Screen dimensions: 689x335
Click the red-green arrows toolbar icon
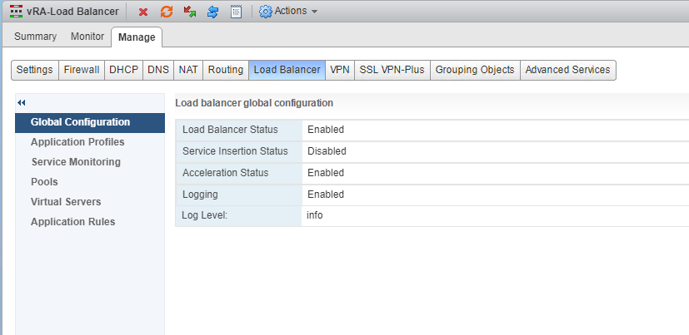(190, 12)
